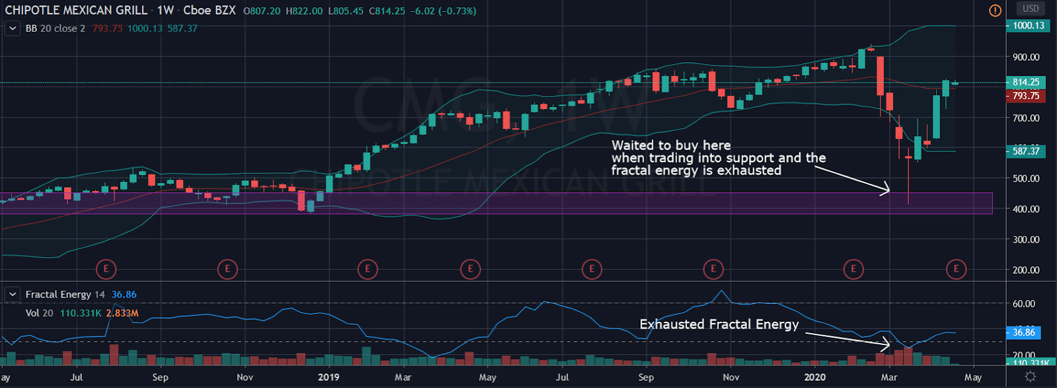Click the 110.331K volume value in legend

coord(81,313)
